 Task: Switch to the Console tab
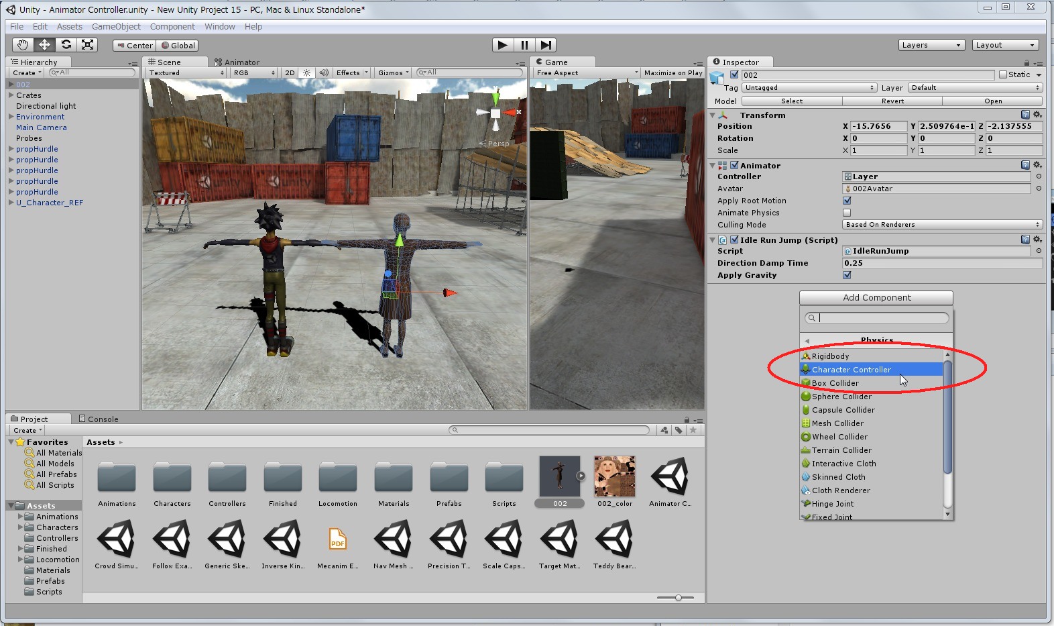click(x=99, y=419)
